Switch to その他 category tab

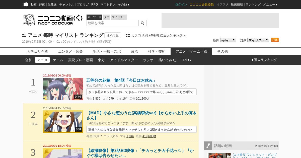222,51
